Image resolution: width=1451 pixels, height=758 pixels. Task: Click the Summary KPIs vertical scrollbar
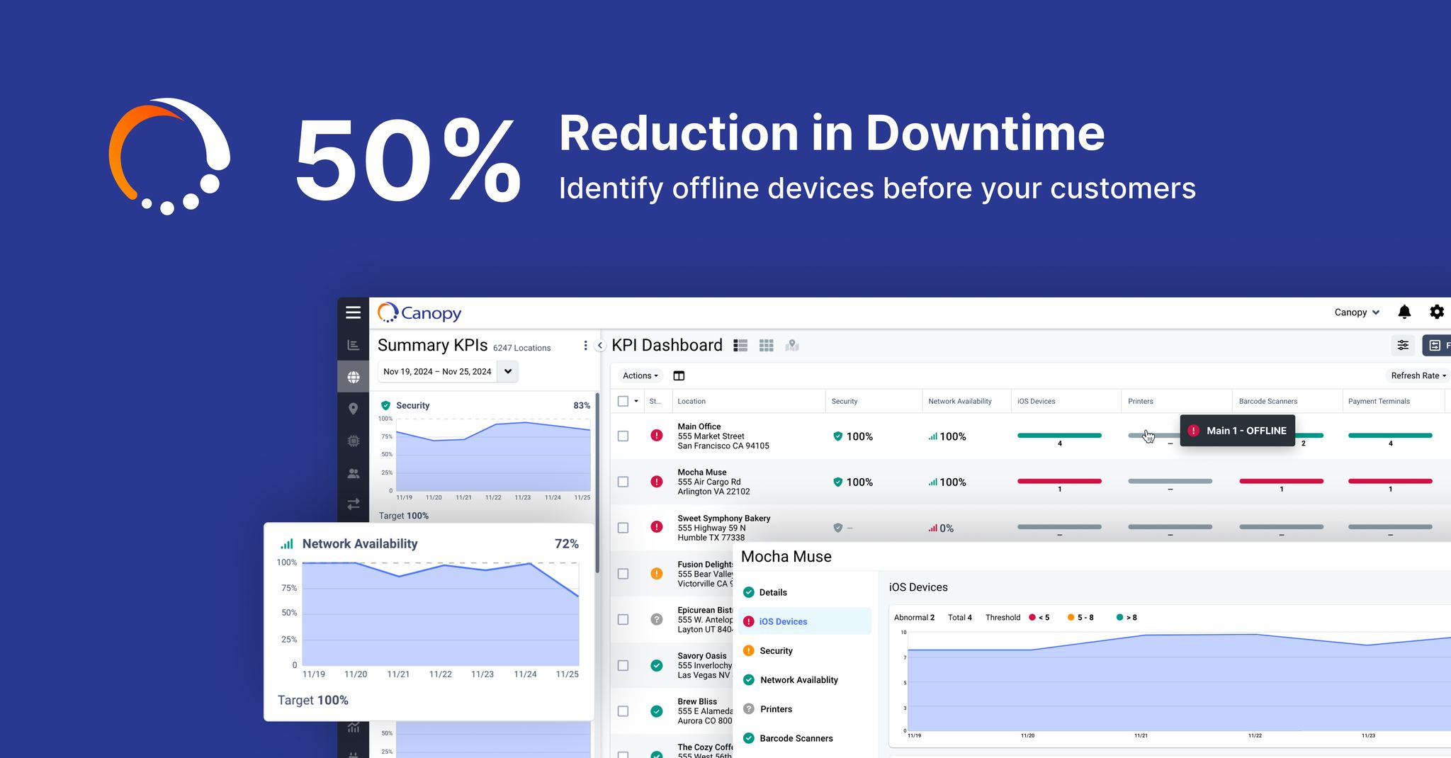coord(597,483)
